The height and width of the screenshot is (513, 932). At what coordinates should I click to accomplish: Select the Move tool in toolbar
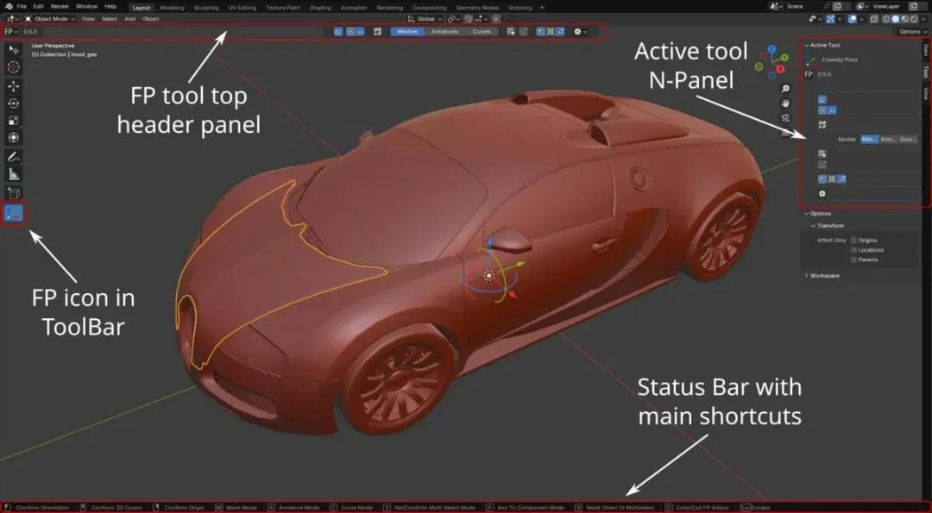[14, 86]
